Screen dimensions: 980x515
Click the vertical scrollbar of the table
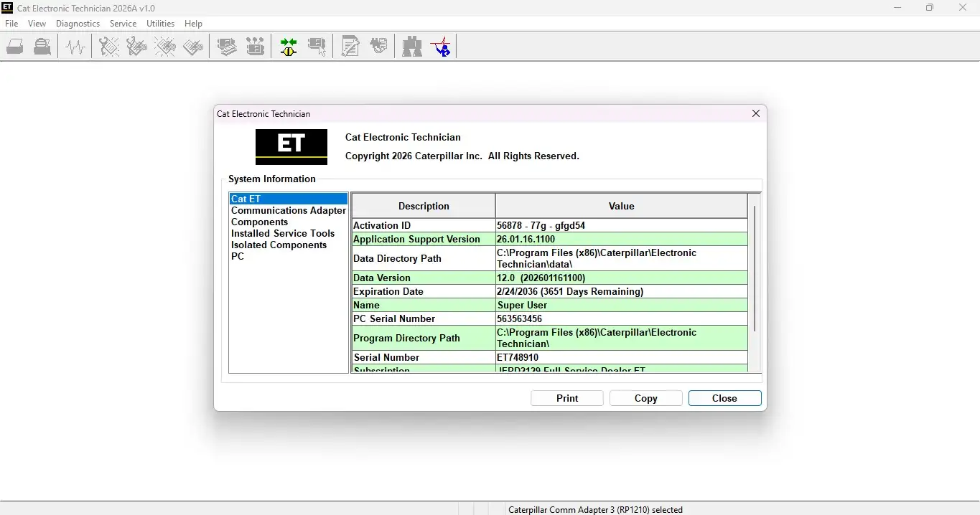(x=754, y=269)
